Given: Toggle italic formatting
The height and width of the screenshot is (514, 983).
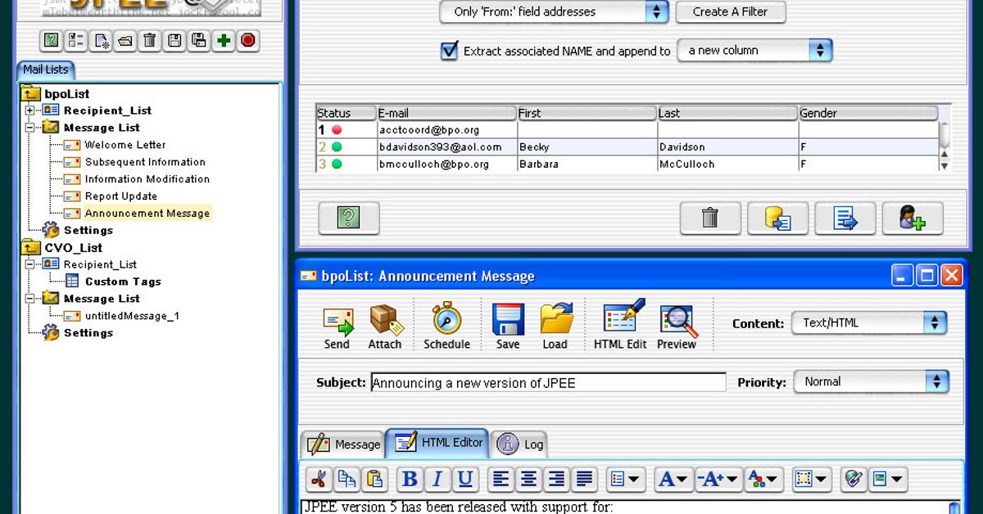Looking at the screenshot, I should coord(437,479).
